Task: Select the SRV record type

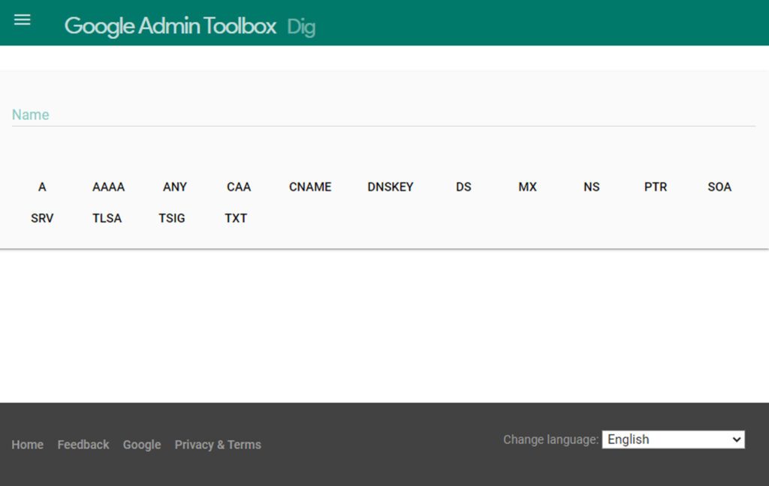Action: pyautogui.click(x=42, y=218)
